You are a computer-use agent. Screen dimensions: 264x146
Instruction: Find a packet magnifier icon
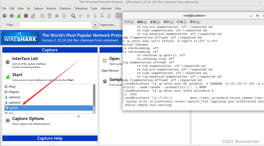(73, 16)
